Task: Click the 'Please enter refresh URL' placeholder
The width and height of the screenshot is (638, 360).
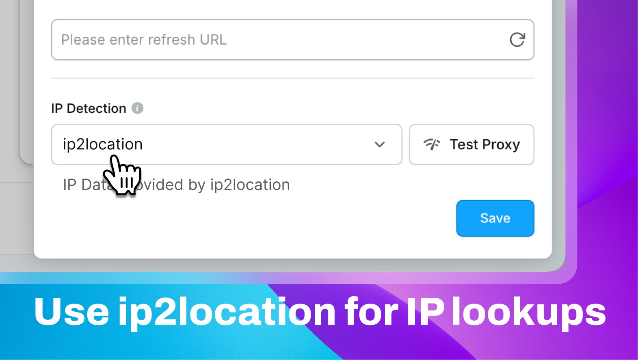Action: coord(144,40)
